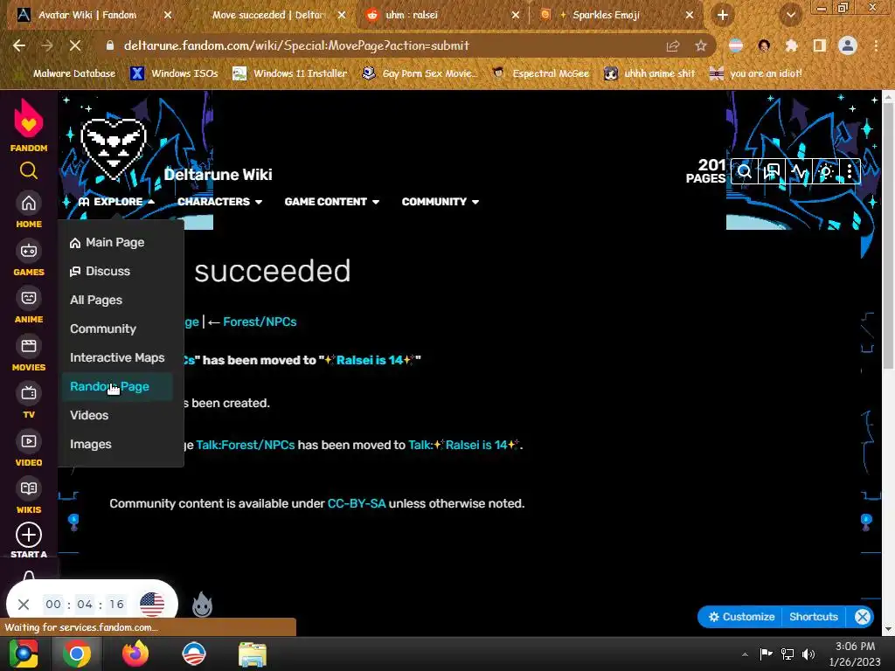895x671 pixels.
Task: Open the Talk:Forest/NPCs link
Action: point(246,445)
